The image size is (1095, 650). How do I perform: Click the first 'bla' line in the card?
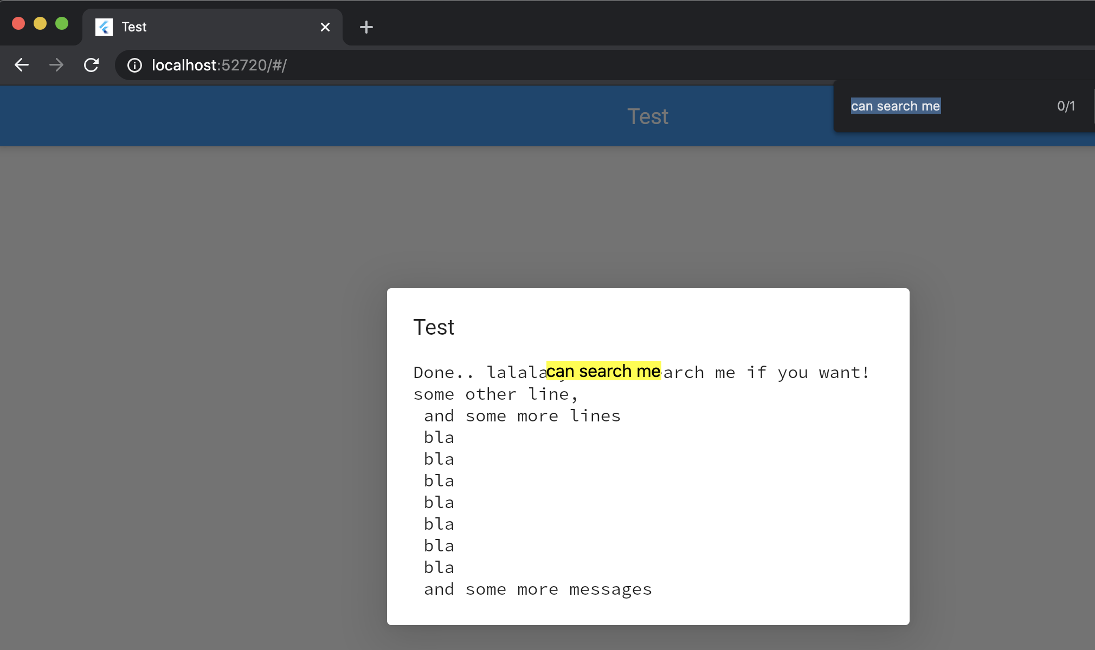tap(439, 437)
